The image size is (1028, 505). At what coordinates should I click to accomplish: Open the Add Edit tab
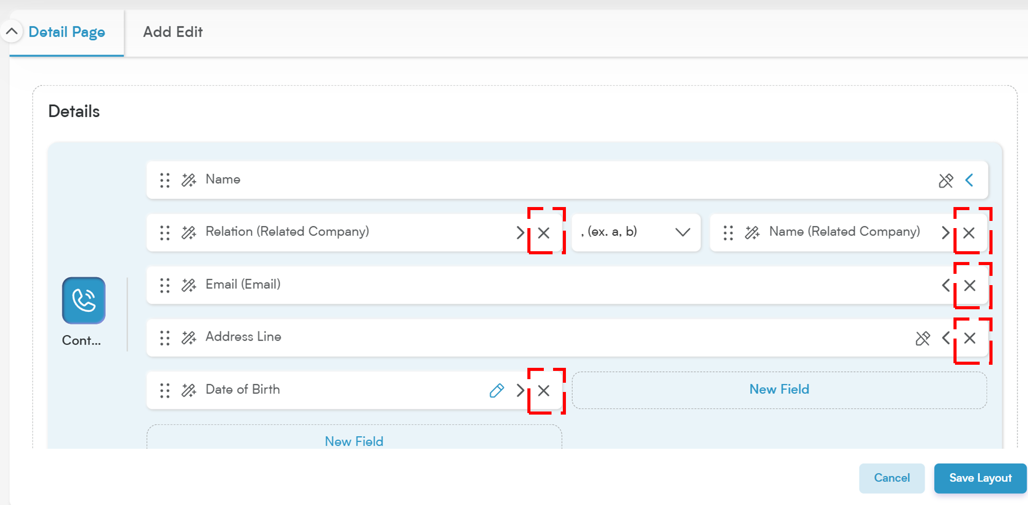[x=173, y=32]
